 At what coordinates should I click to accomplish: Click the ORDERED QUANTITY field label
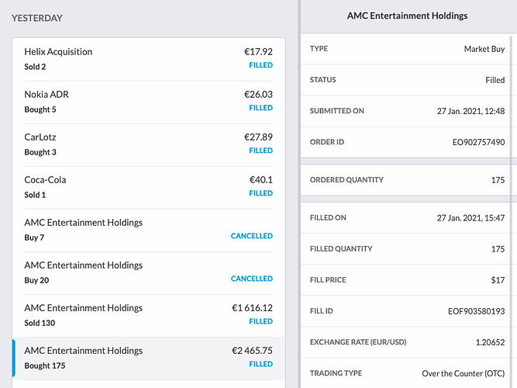(346, 180)
